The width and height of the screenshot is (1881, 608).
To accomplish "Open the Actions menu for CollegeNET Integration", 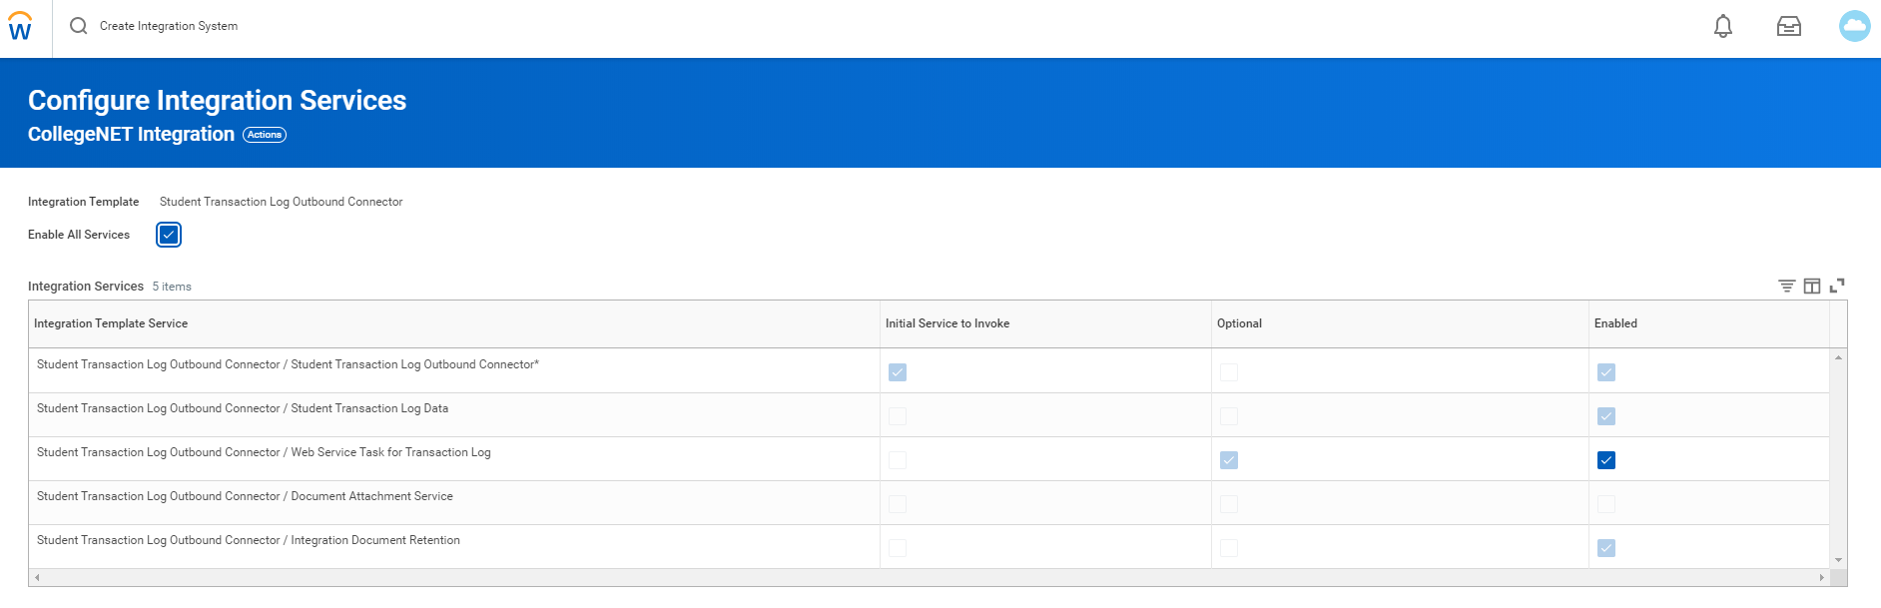I will 265,135.
